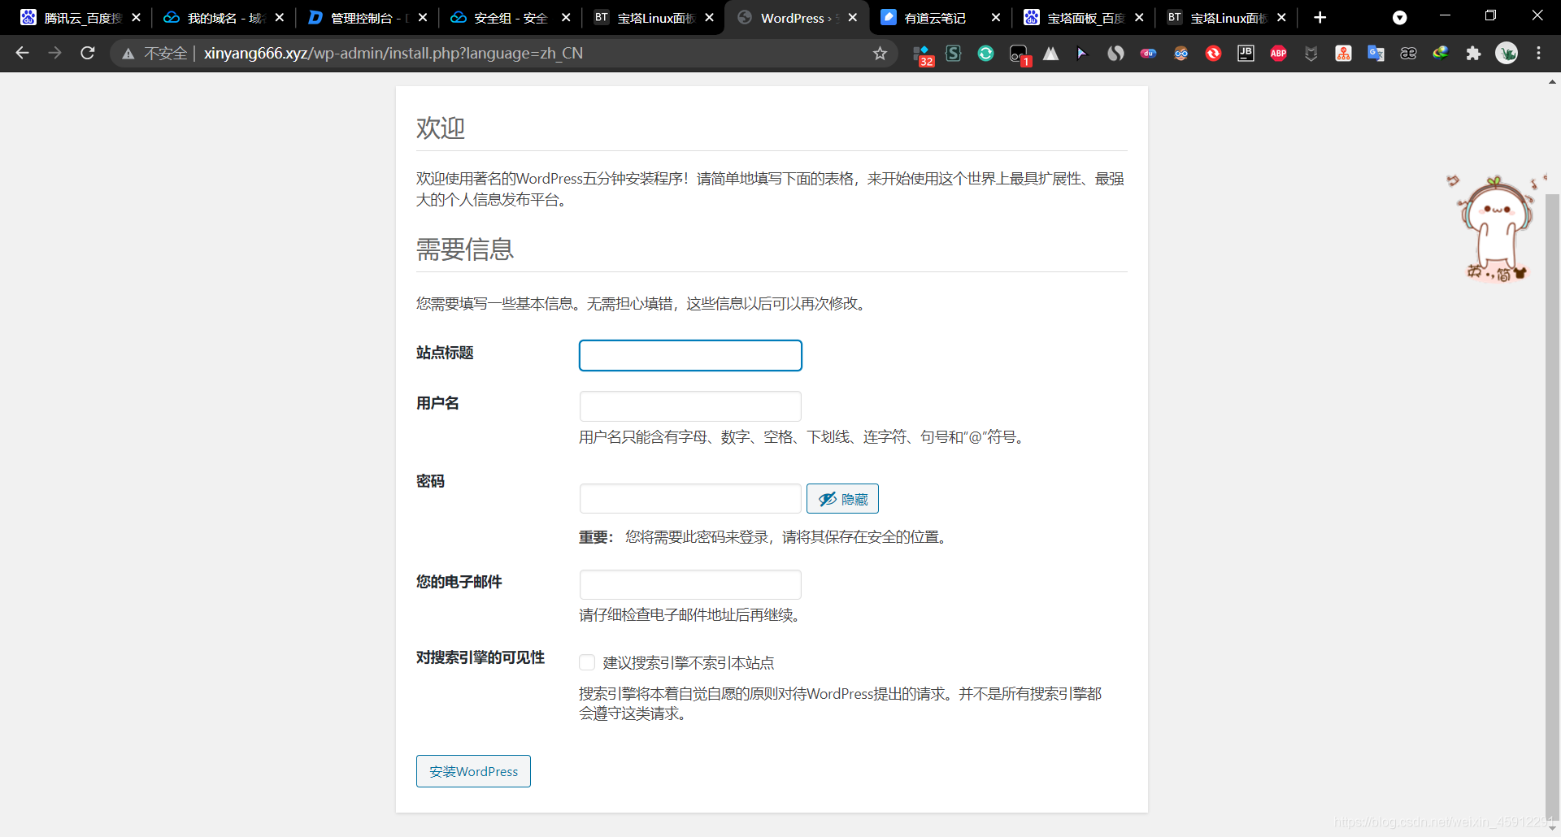The width and height of the screenshot is (1561, 837).
Task: Click the 密码 input field
Action: point(690,498)
